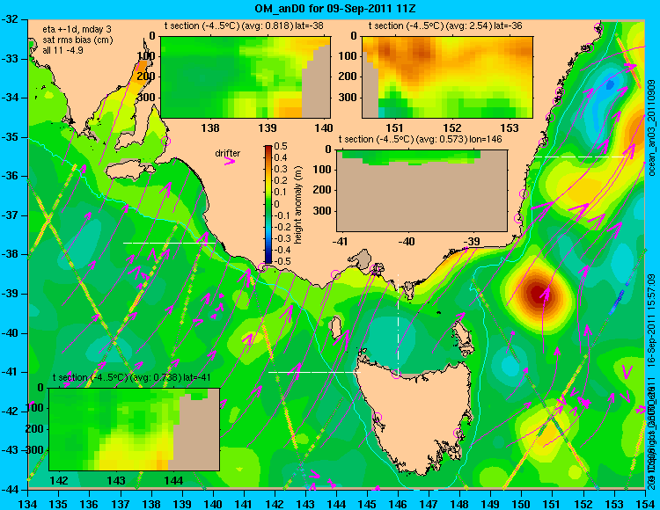
Task: Click latitude label -32 on left axis
Action: [x=11, y=19]
